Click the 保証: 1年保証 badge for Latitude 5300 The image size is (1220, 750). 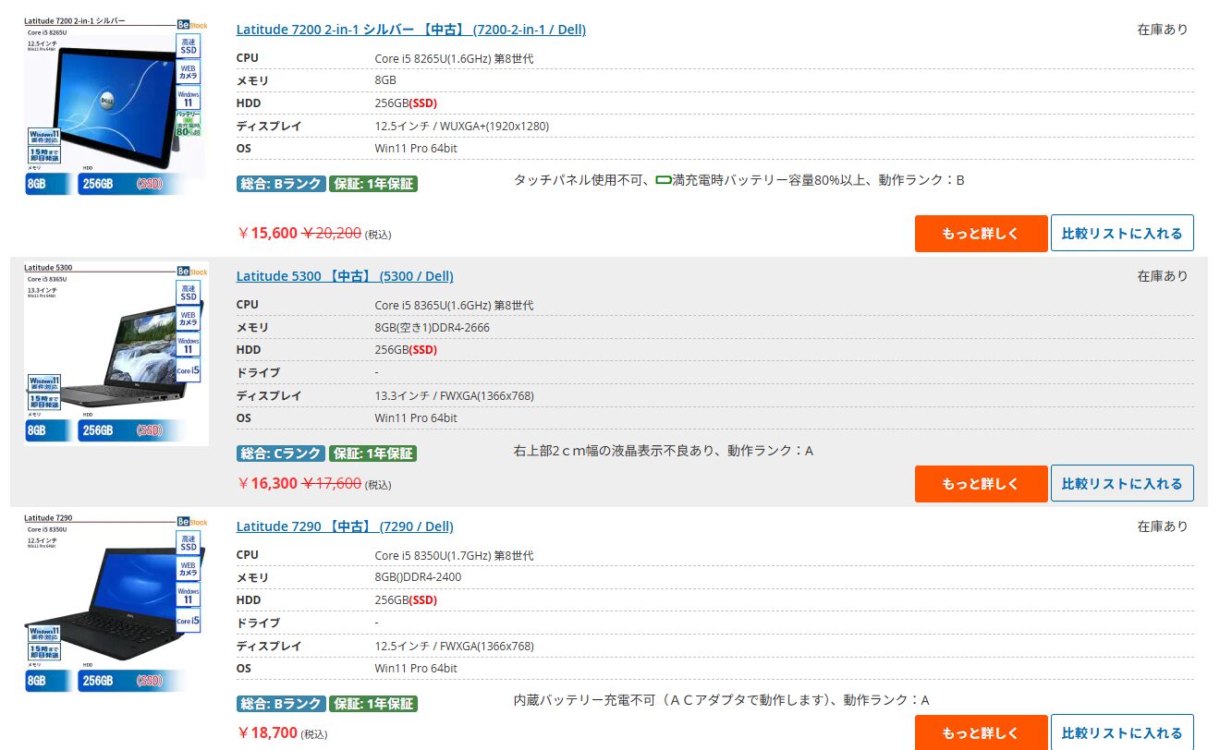(x=373, y=454)
